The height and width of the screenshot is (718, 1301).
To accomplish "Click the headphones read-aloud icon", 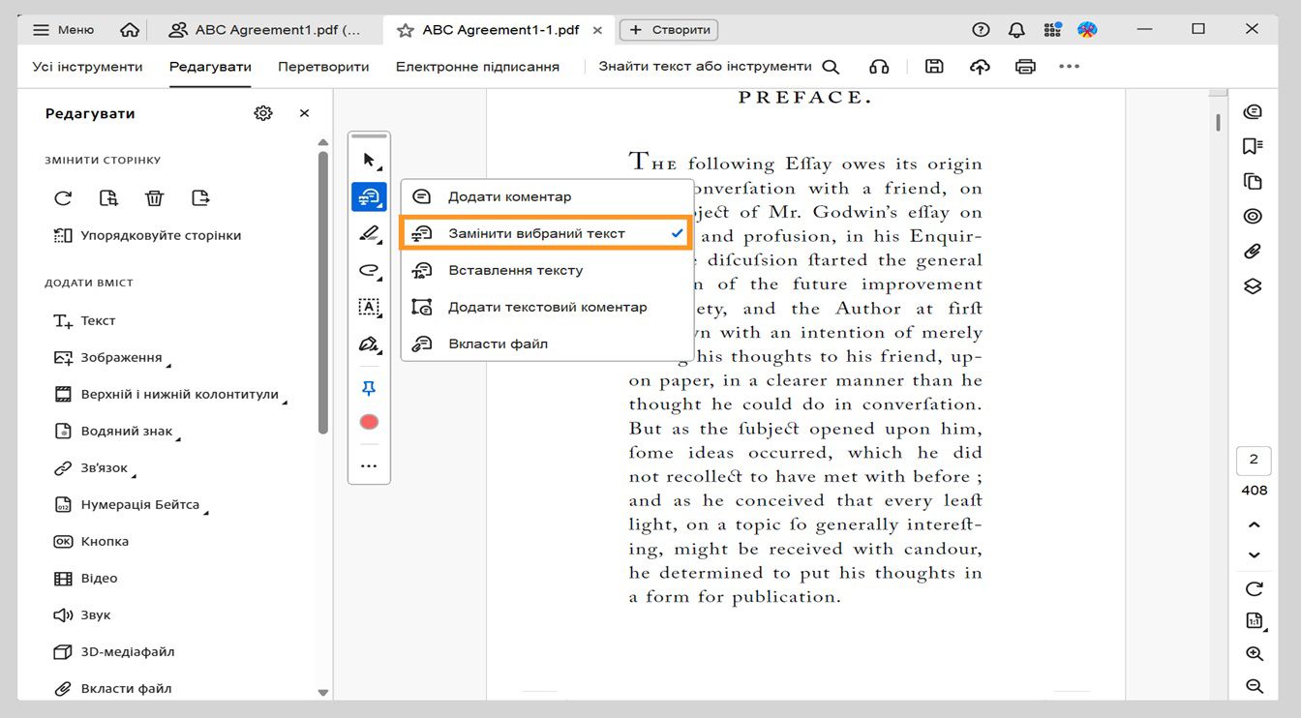I will point(879,67).
